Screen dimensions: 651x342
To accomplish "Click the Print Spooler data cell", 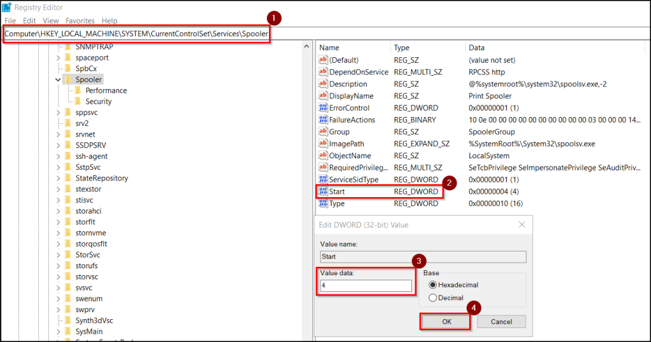I will [x=490, y=96].
